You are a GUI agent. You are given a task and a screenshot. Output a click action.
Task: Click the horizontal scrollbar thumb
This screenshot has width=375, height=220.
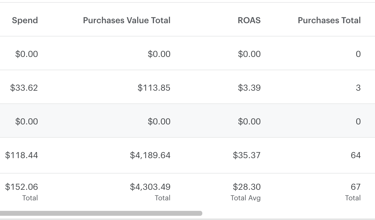coord(101,213)
